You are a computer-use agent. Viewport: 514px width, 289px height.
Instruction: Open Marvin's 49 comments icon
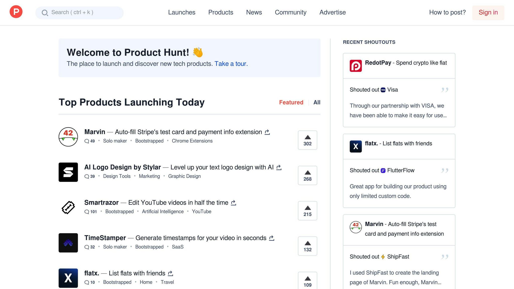87,141
